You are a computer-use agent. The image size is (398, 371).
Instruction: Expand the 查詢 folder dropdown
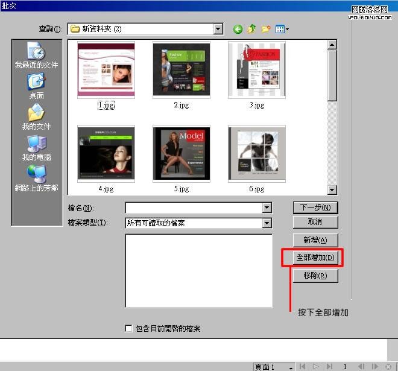click(218, 29)
